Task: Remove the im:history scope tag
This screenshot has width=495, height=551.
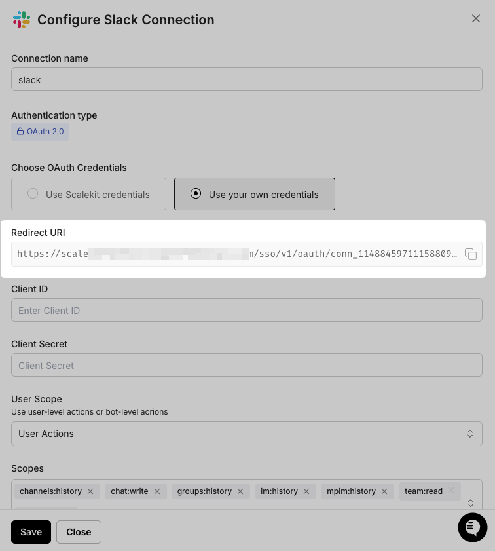Action: [x=306, y=491]
